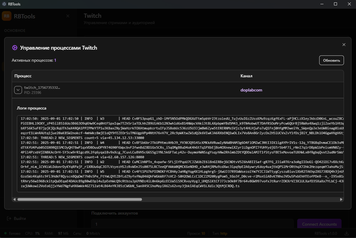Close the Twitch process management dialog
The image size is (356, 238).
point(344,45)
